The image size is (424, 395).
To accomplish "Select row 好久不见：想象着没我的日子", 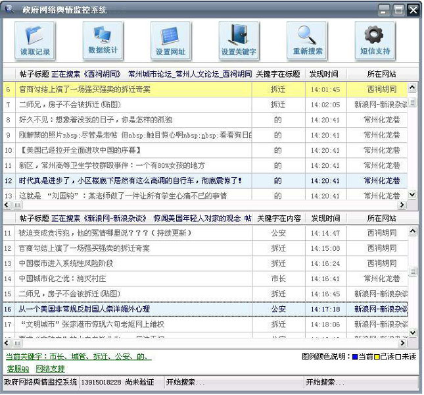I will (x=205, y=120).
